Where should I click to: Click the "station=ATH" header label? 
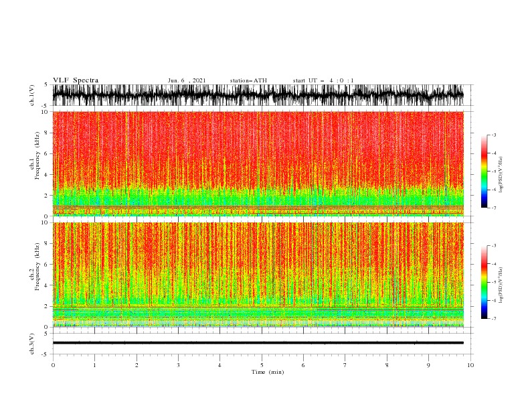(x=248, y=80)
